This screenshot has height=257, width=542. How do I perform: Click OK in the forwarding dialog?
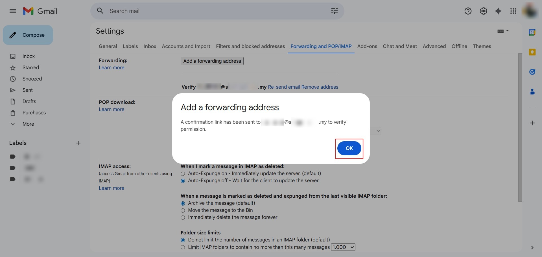point(349,148)
